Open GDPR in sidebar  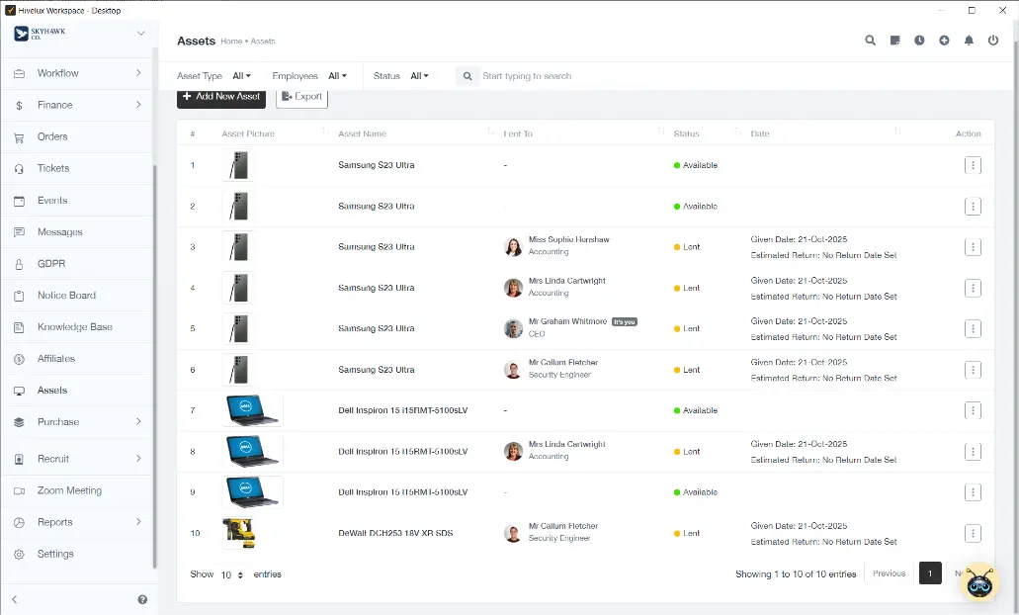point(77,264)
